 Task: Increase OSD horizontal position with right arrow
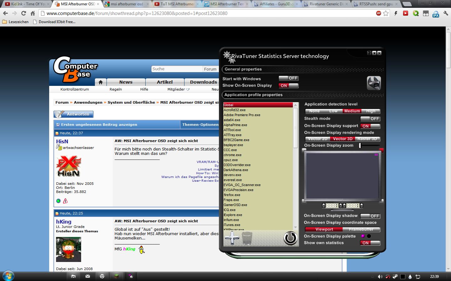[x=340, y=205]
